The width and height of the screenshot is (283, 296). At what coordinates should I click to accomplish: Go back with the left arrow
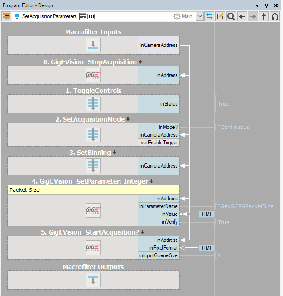tap(242, 16)
